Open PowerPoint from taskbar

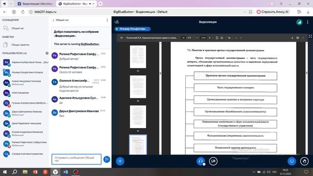coord(35,172)
